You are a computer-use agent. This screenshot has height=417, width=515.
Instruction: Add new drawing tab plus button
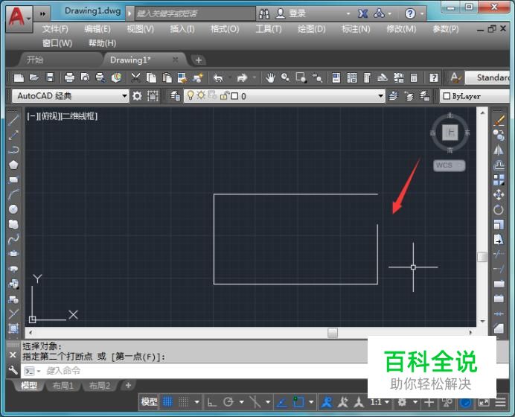[x=198, y=60]
